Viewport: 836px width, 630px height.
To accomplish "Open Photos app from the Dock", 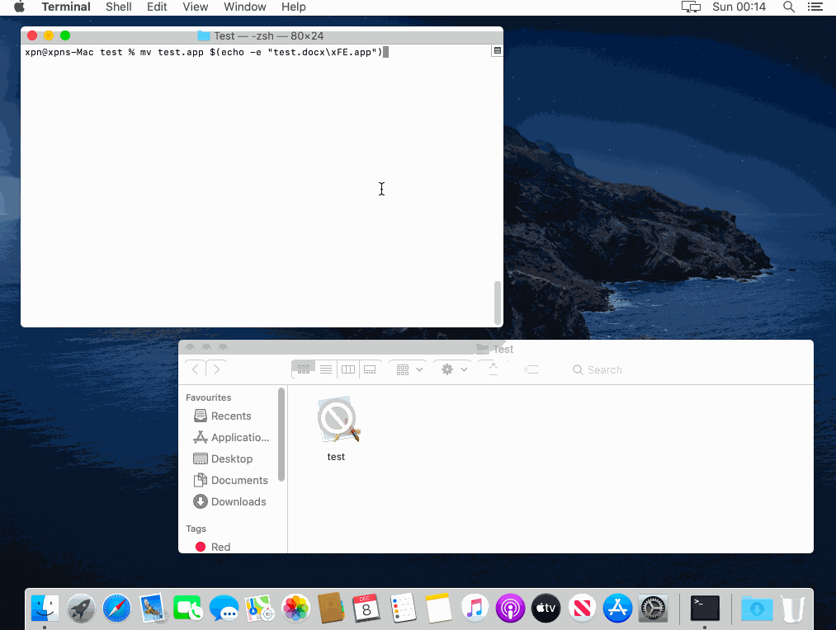I will click(x=295, y=609).
